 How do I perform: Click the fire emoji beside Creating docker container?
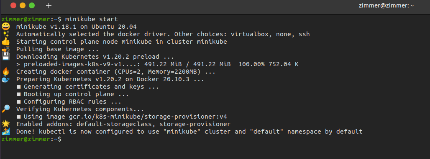point(5,72)
